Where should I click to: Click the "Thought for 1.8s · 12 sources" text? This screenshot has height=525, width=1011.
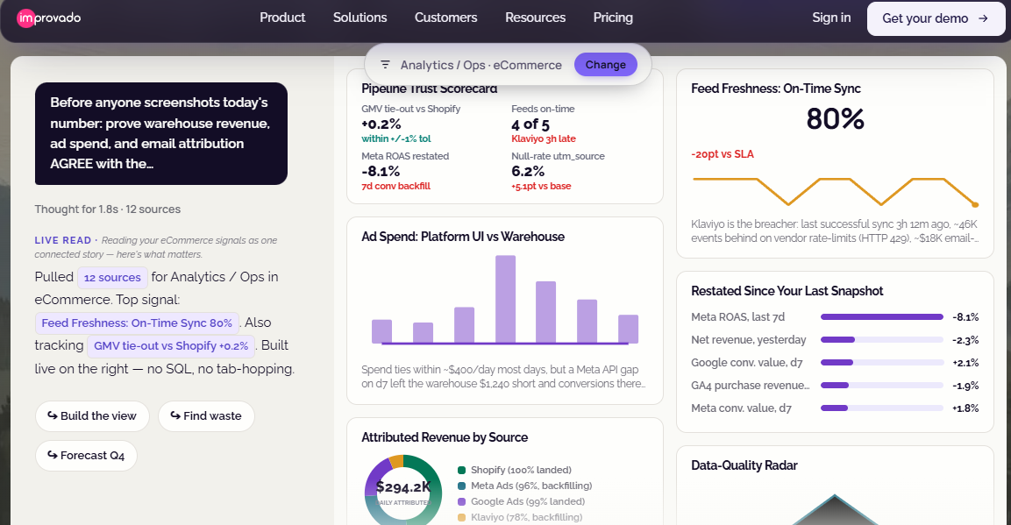coord(108,209)
